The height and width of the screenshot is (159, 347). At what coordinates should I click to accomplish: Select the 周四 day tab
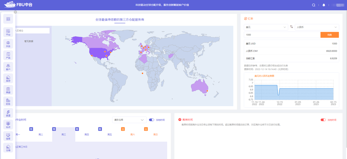tap(87, 134)
